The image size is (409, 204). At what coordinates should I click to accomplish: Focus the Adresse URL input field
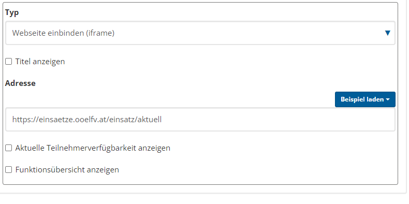click(x=200, y=120)
